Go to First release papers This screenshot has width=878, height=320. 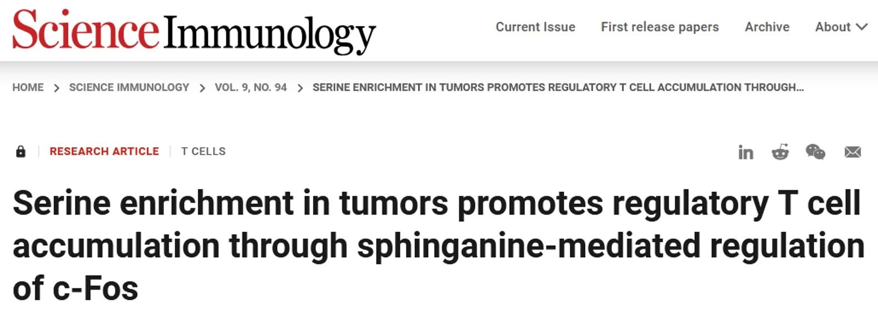click(x=660, y=27)
